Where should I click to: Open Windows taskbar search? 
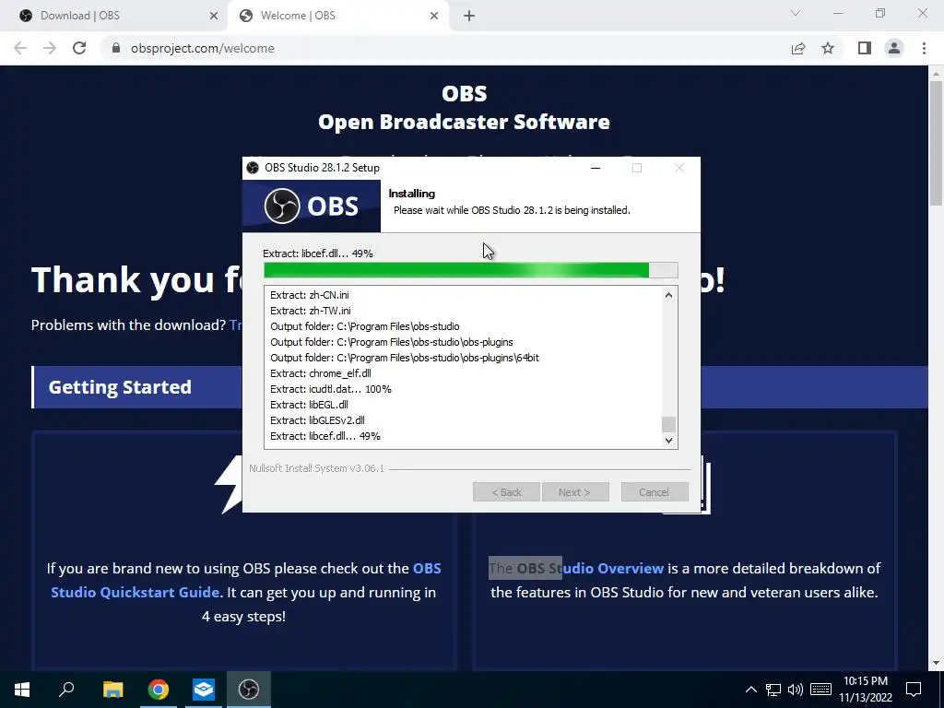(66, 690)
